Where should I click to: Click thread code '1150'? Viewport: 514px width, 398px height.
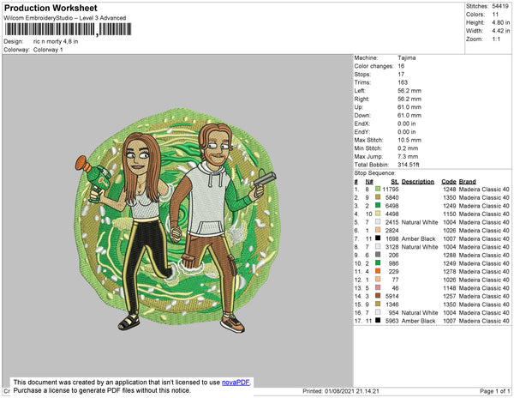click(450, 214)
